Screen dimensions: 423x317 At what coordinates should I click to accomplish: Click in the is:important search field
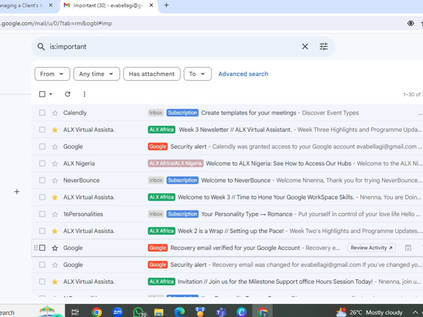pyautogui.click(x=173, y=46)
